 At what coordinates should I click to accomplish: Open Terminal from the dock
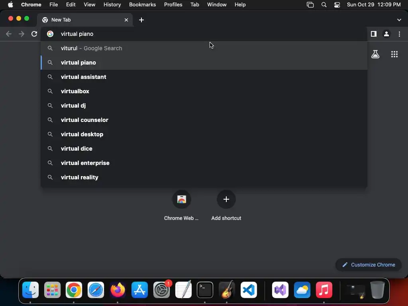(x=205, y=290)
